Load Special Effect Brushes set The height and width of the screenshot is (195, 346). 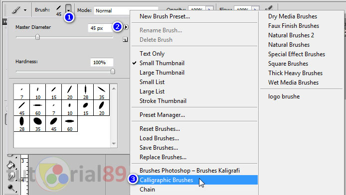296,54
